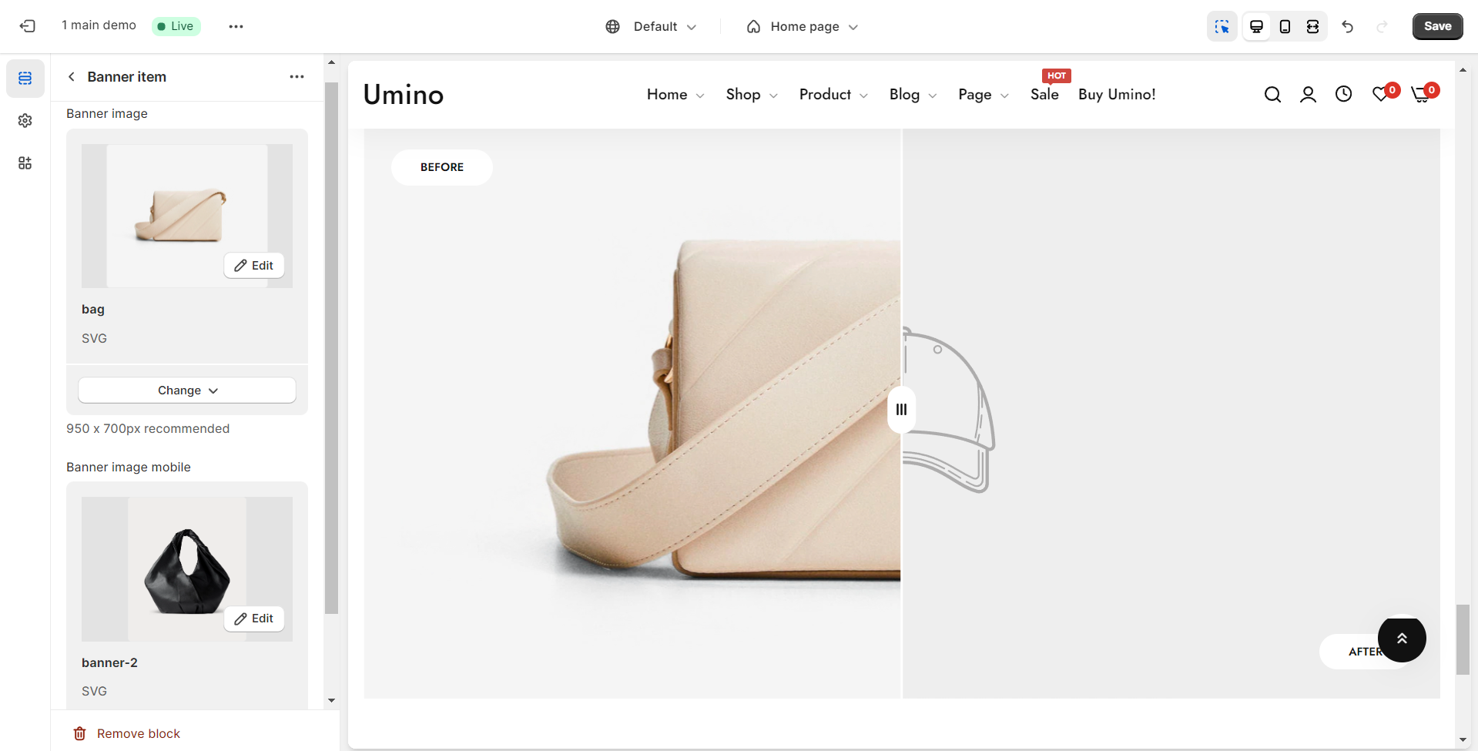Click the store search magnifier icon
This screenshot has width=1478, height=751.
(1272, 95)
